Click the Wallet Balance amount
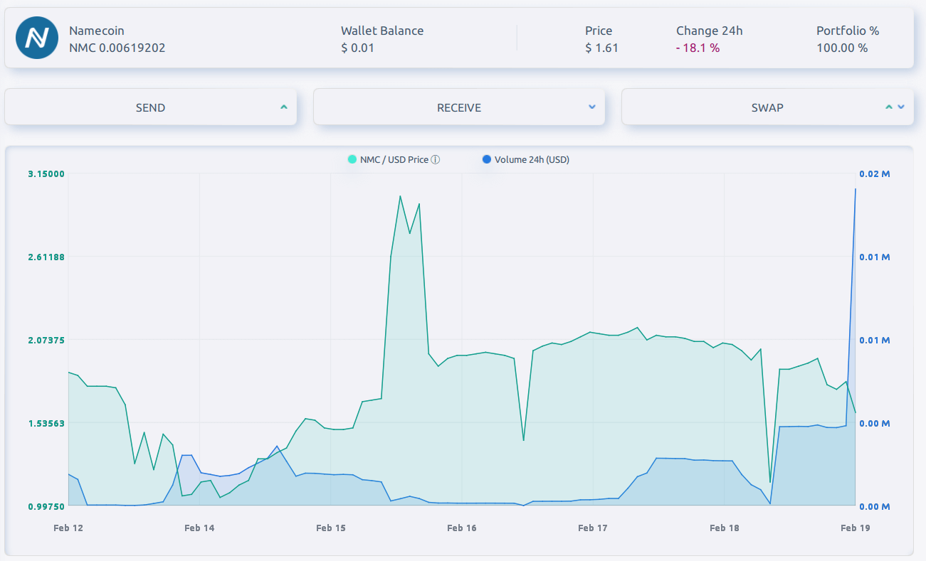926x561 pixels. (x=354, y=48)
